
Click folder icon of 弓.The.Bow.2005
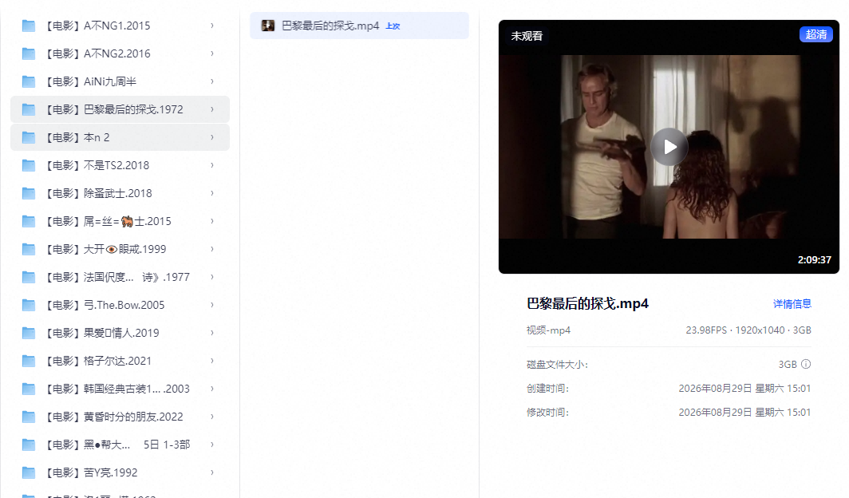click(28, 306)
